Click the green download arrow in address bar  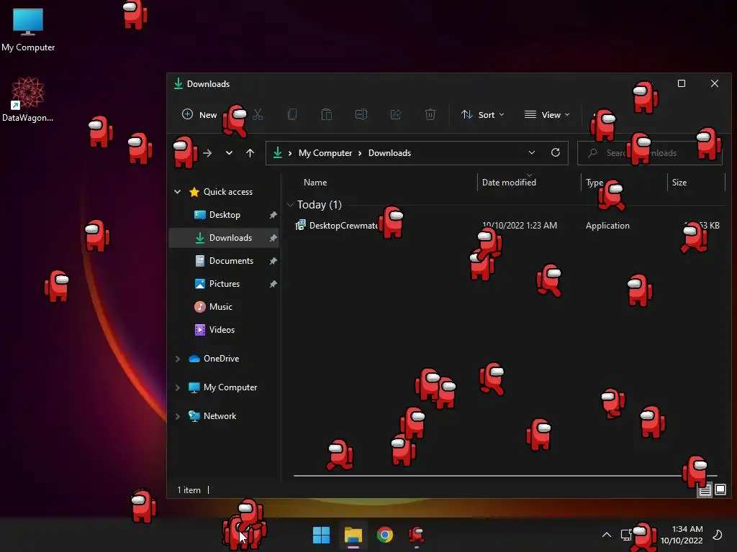[278, 153]
